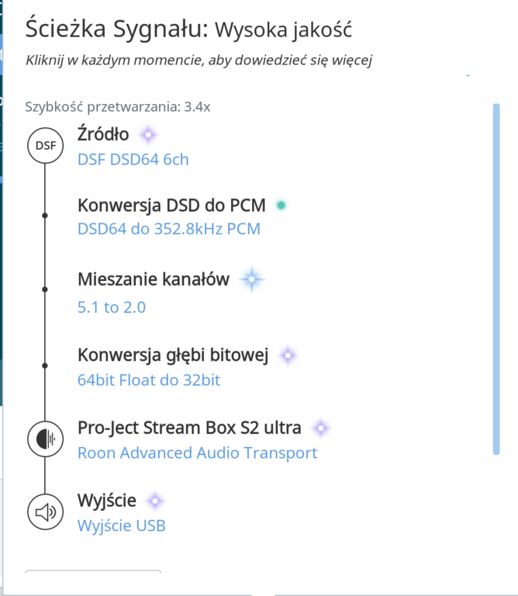The image size is (518, 596).
Task: Click the green dot beside Konwersja DSD do PCM
Action: [281, 206]
